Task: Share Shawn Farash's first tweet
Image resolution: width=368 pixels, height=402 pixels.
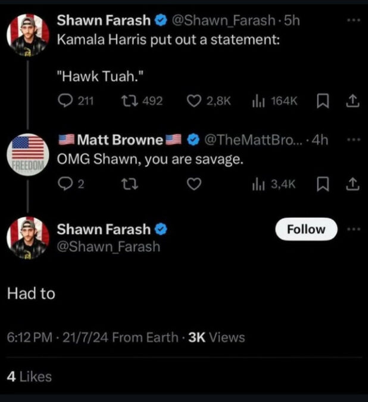Action: [x=352, y=101]
